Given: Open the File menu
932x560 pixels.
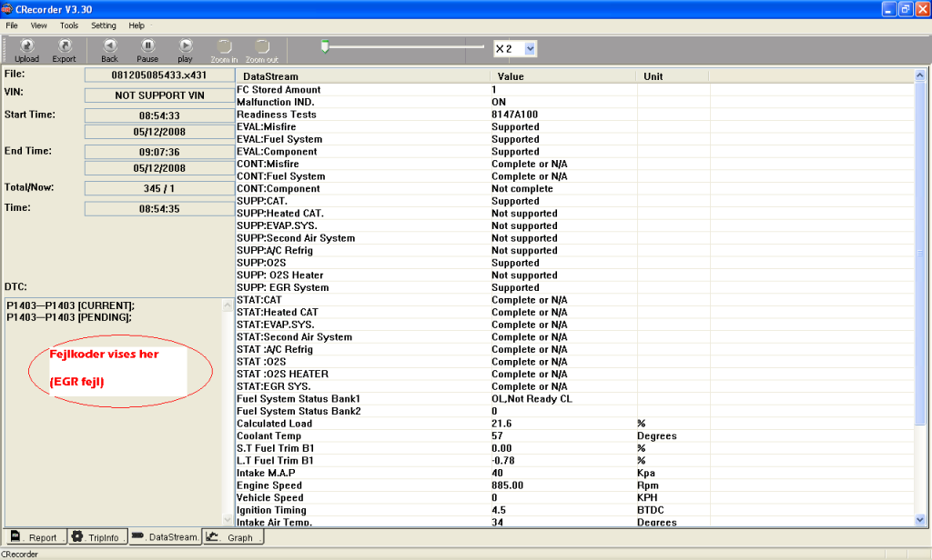Looking at the screenshot, I should point(12,25).
